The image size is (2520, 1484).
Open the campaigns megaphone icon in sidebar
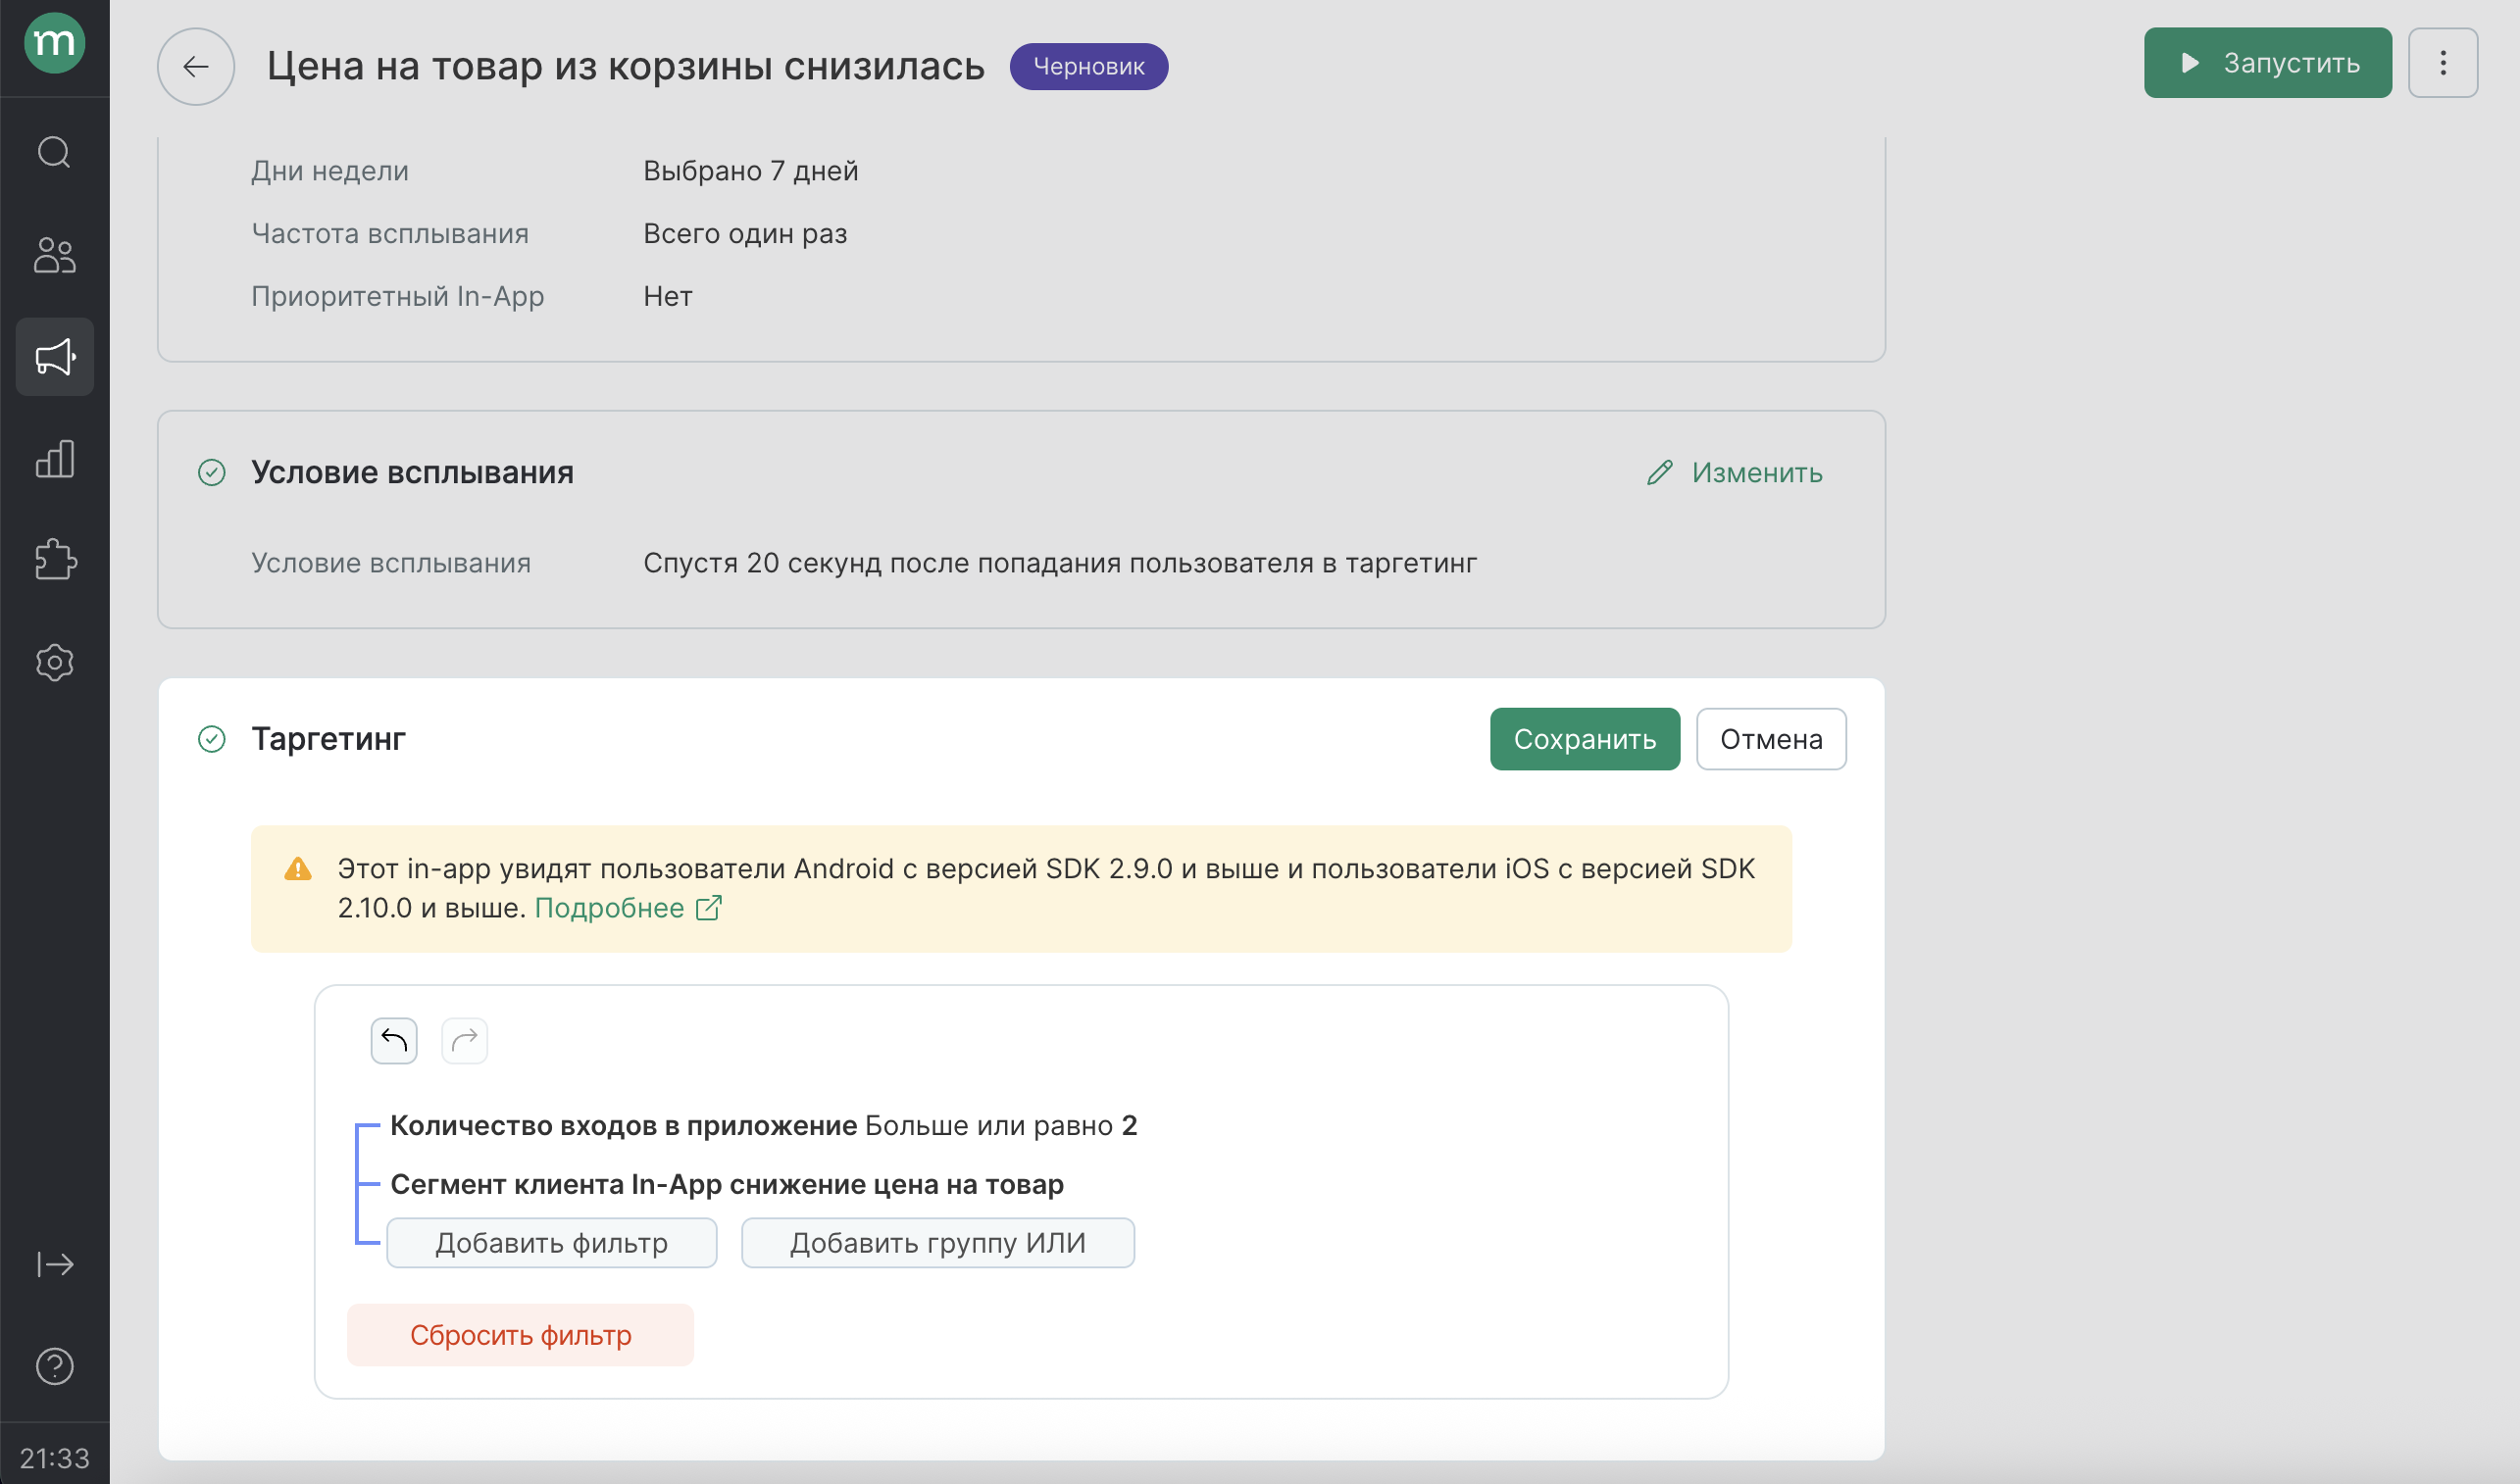tap(54, 357)
